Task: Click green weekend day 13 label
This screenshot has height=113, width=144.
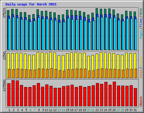Action: pyautogui.click(x=59, y=110)
